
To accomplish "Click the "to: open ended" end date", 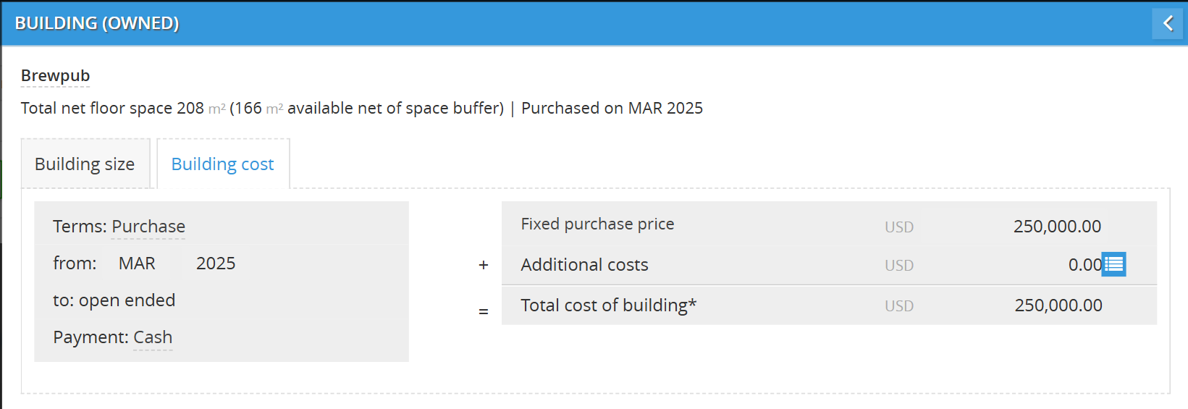I will (114, 300).
